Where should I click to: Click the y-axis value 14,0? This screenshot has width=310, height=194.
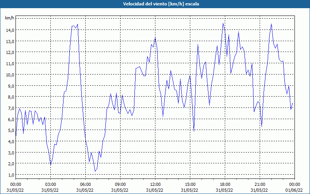pyautogui.click(x=10, y=30)
